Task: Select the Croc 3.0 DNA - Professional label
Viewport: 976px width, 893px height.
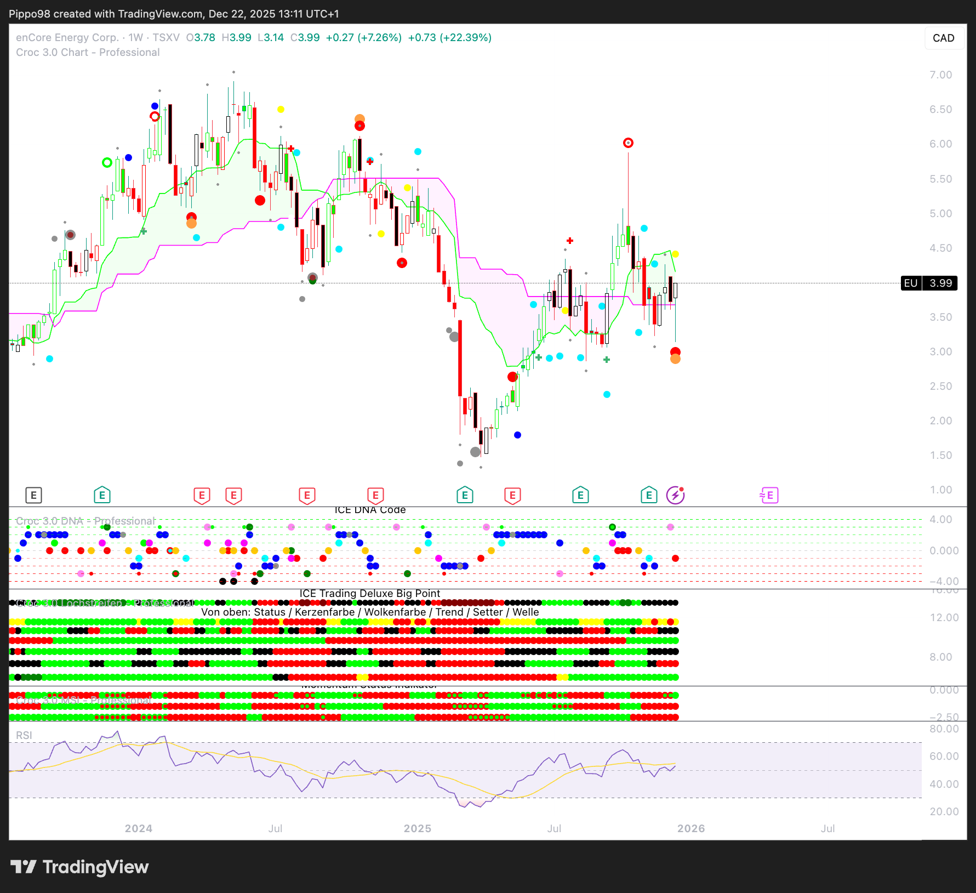Action: pyautogui.click(x=85, y=521)
